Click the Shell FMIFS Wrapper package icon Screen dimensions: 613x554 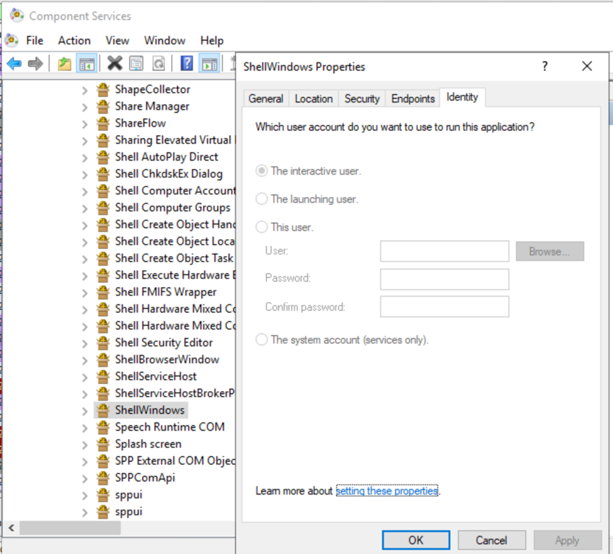click(x=103, y=291)
